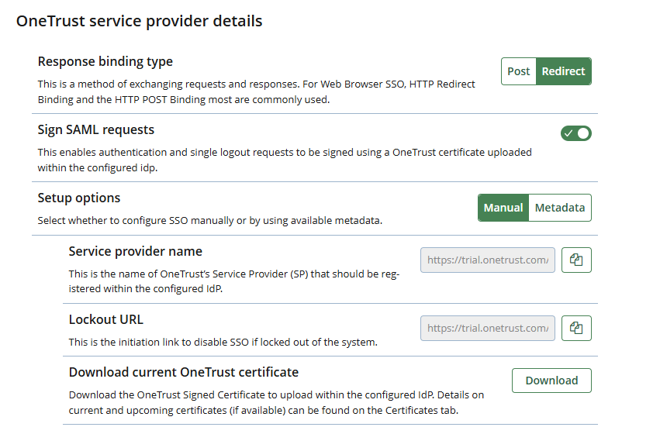Image resolution: width=660 pixels, height=434 pixels.
Task: Select Post response binding type
Action: tap(519, 71)
